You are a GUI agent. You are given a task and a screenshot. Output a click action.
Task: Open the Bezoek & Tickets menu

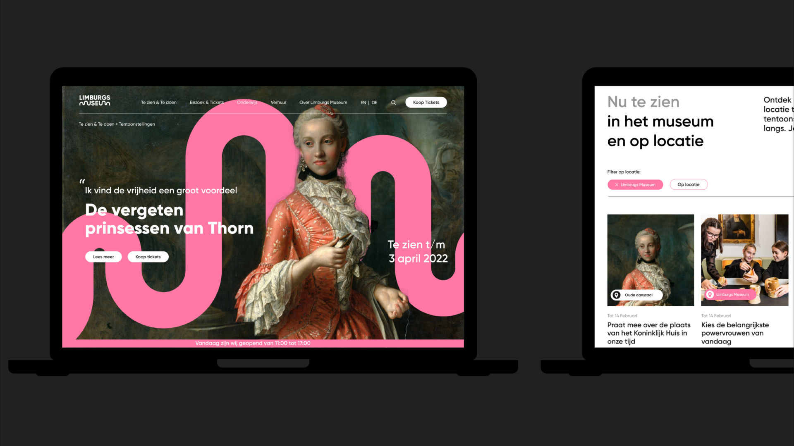[x=206, y=103]
